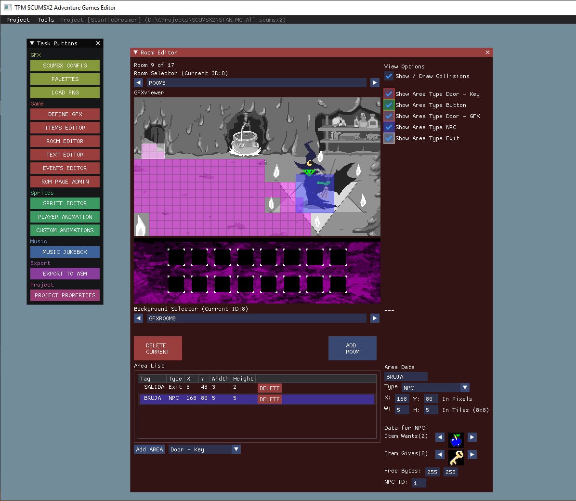This screenshot has width=576, height=501.
Task: Previous Item Gives arrow
Action: (440, 455)
